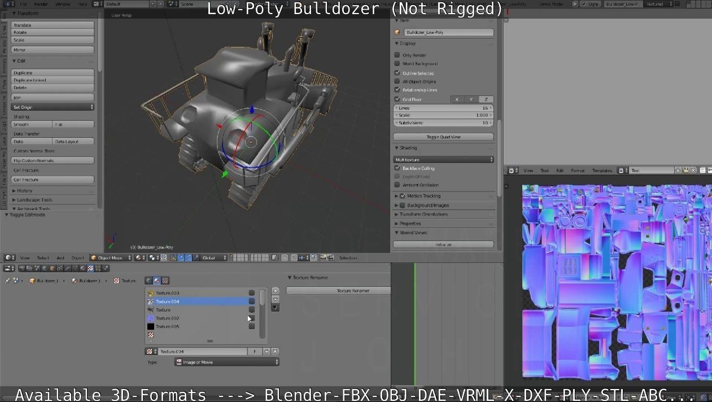Open Set Origin dropdown
The width and height of the screenshot is (712, 402).
point(53,107)
